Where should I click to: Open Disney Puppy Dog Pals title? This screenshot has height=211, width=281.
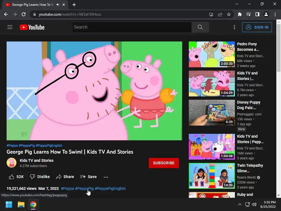point(249,105)
